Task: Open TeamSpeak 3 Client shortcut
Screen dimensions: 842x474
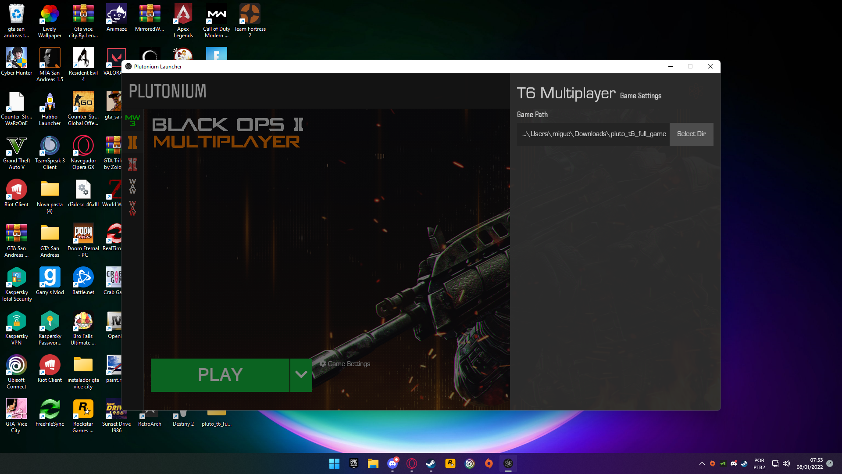Action: click(x=50, y=152)
